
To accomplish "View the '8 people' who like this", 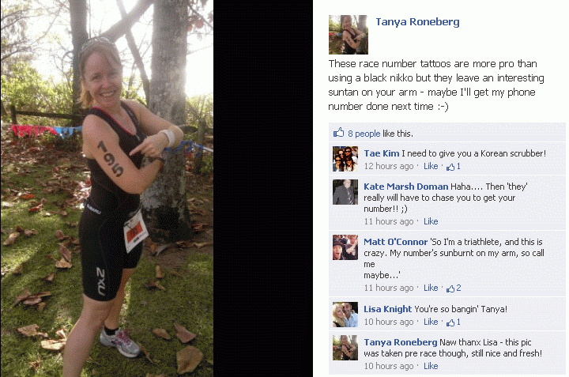I will [x=364, y=134].
